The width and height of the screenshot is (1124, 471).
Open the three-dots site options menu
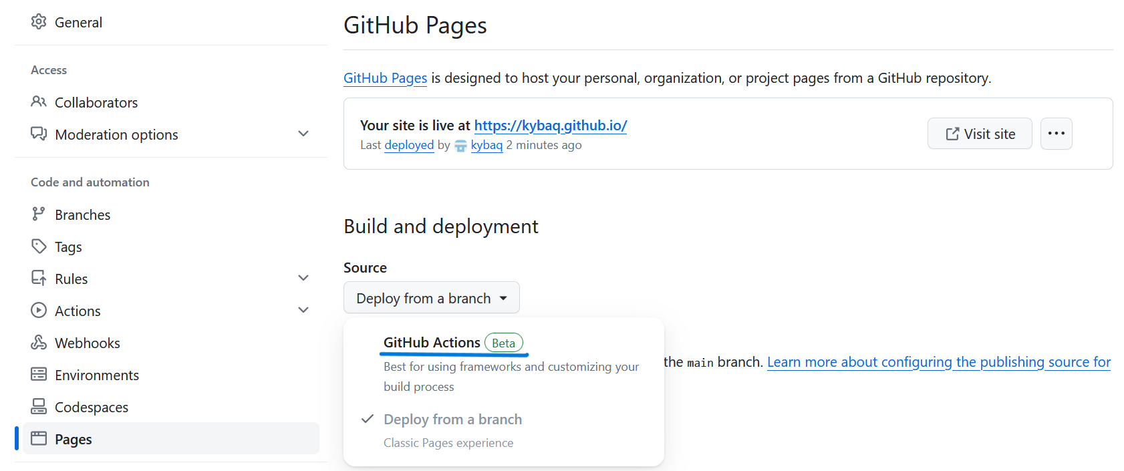pos(1056,134)
